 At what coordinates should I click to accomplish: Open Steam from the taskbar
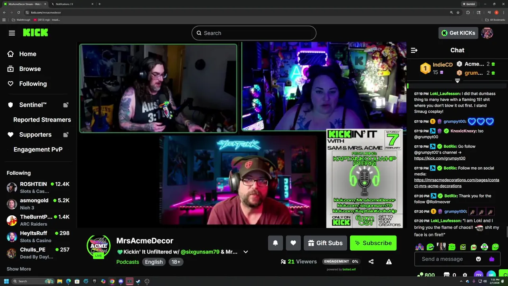tap(138, 281)
